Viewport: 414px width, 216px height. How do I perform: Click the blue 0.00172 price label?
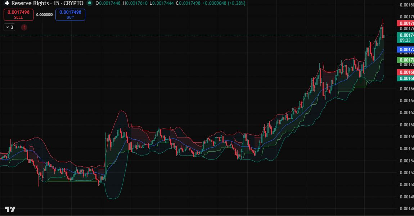pyautogui.click(x=406, y=49)
